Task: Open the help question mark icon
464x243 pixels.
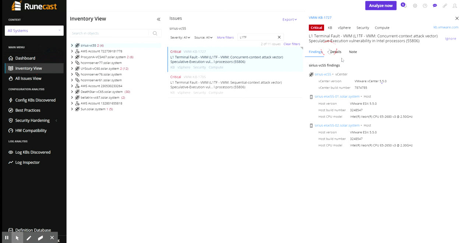Action: (425, 6)
